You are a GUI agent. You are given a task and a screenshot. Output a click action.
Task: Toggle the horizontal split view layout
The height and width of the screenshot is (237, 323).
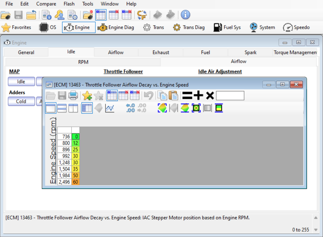point(62,108)
